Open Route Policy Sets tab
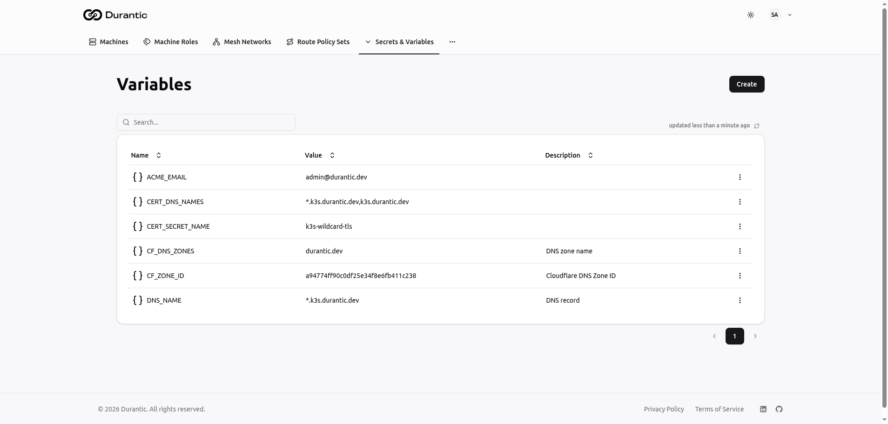888x424 pixels. point(318,42)
